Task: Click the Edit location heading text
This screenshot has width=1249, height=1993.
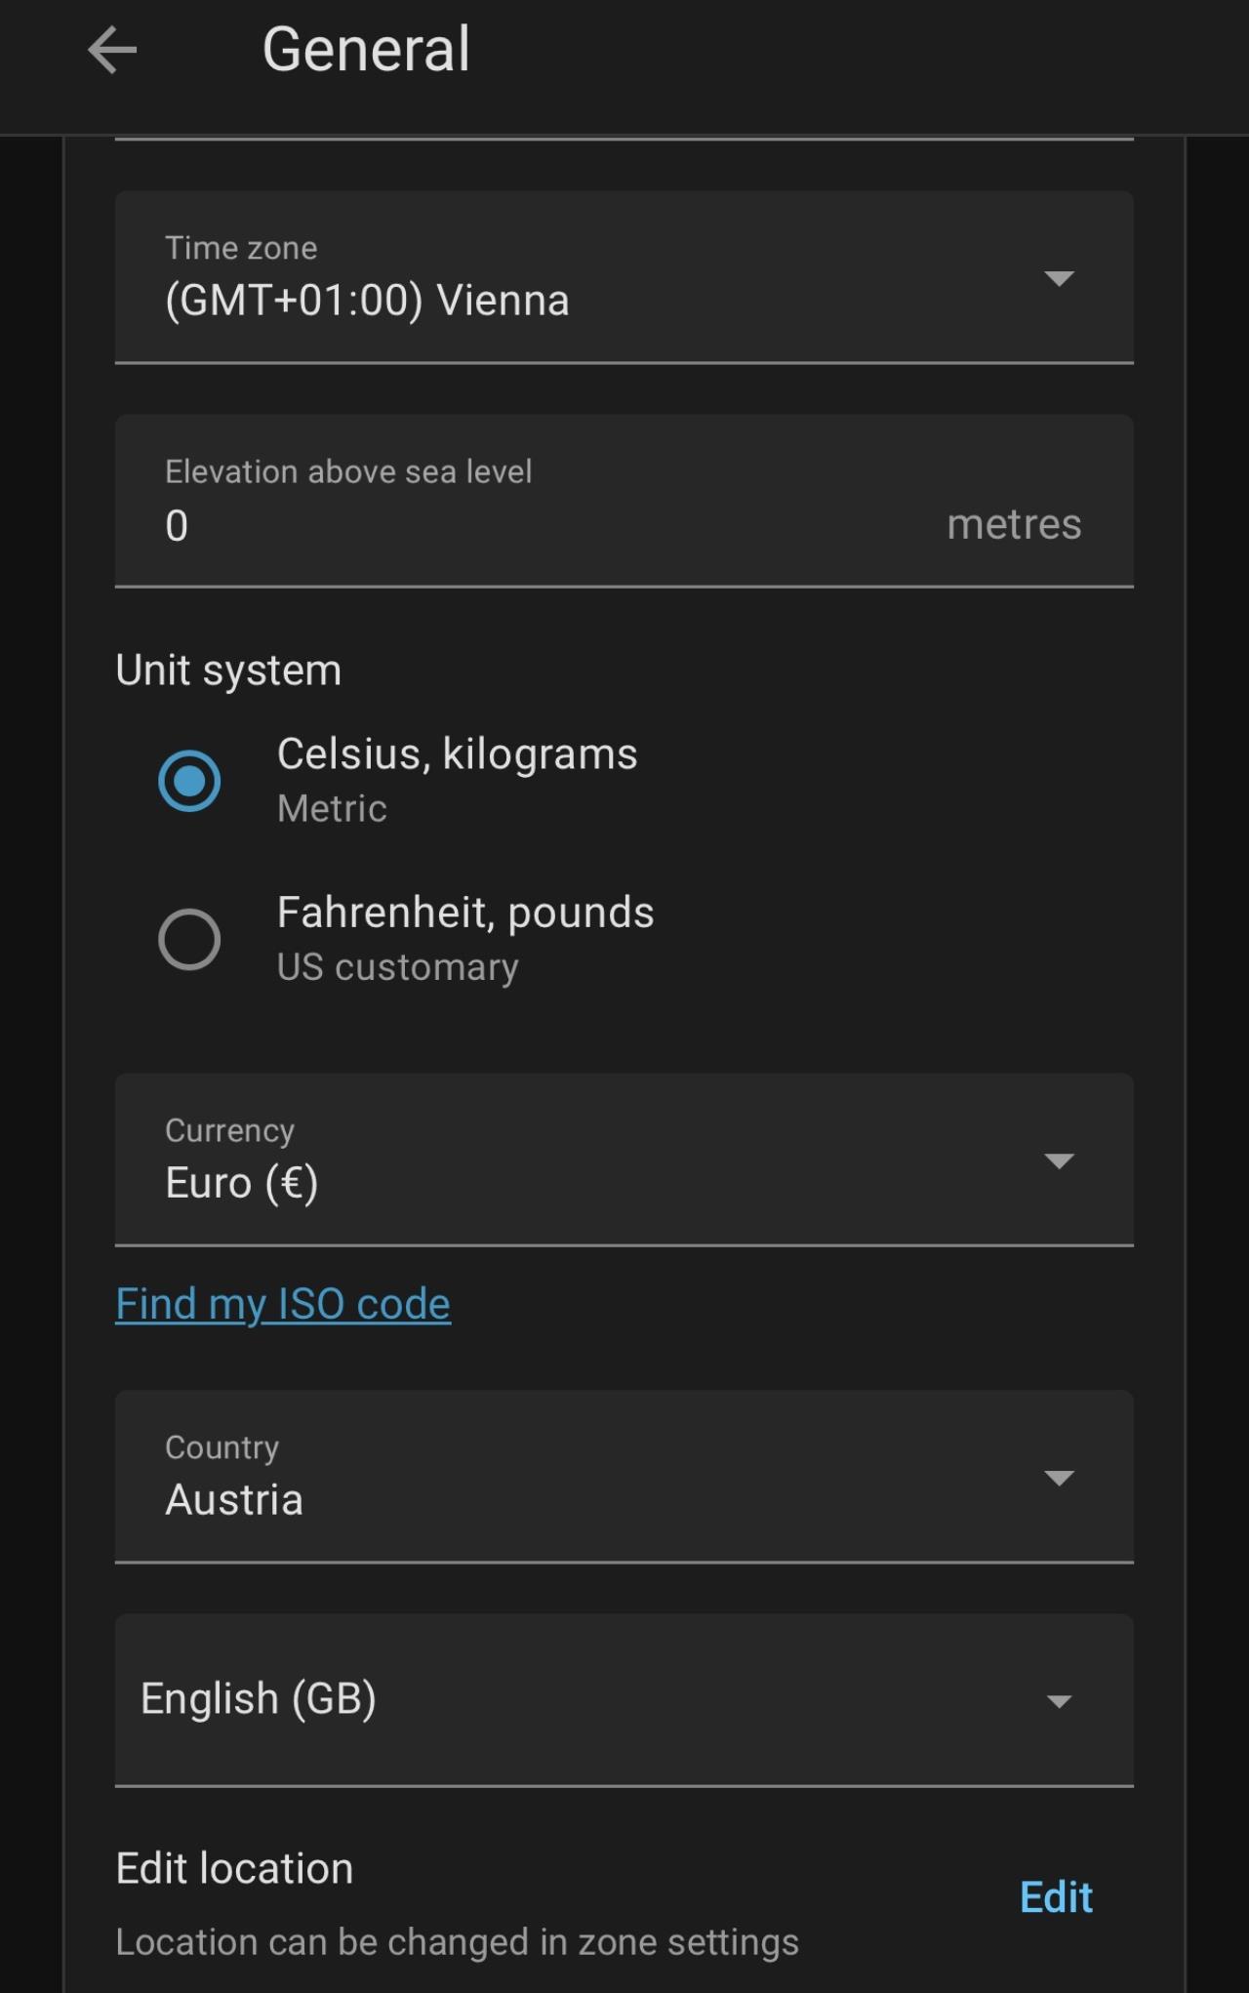Action: click(234, 1868)
